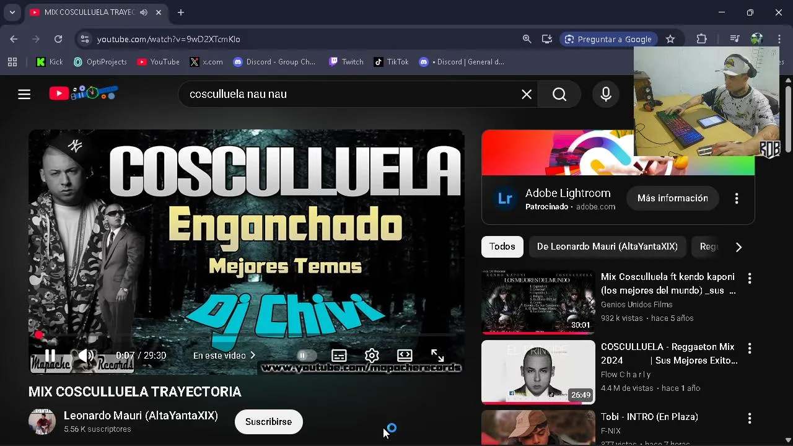Open the YouTube guide hamburger menu

(24, 94)
